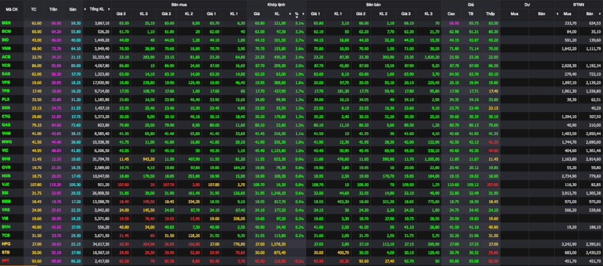Viewport: 603px width, 266px height.
Task: Open MSN ticker symbol
Action: tap(6, 23)
